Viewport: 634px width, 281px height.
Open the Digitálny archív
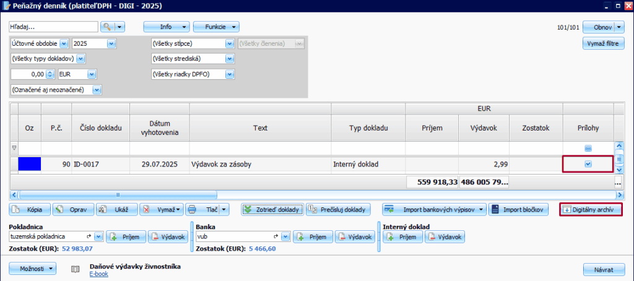click(590, 209)
